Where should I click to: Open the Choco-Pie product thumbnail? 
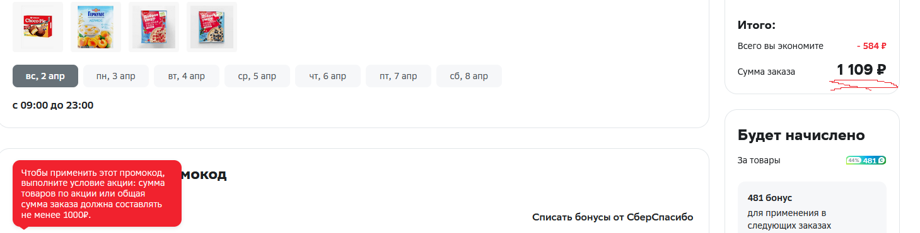(38, 27)
